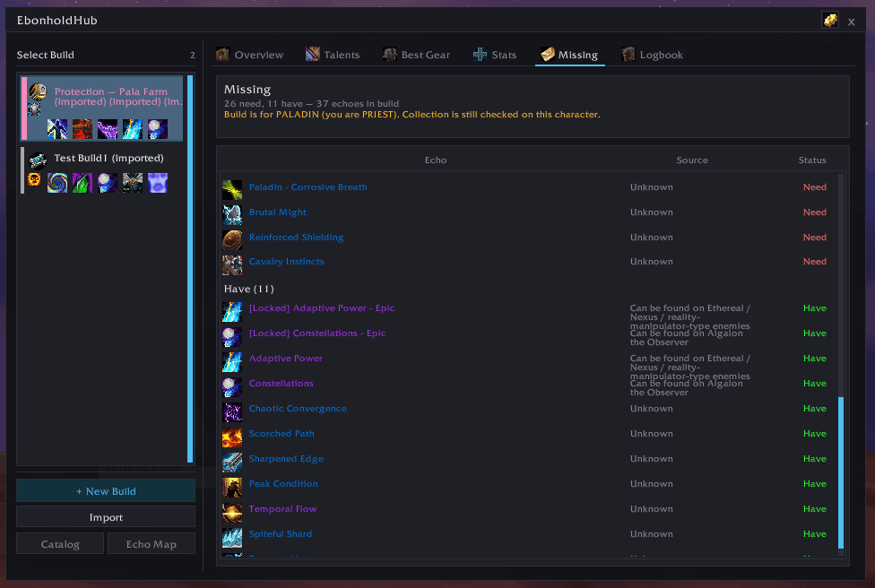This screenshot has height=588, width=875.
Task: Select the Test Build1 (imported) build
Action: pyautogui.click(x=102, y=170)
